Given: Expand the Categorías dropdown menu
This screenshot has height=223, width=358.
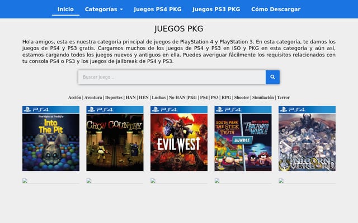Looking at the screenshot, I should pos(104,9).
